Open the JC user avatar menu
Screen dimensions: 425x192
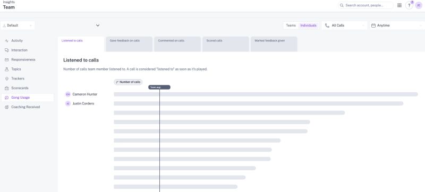[419, 5]
